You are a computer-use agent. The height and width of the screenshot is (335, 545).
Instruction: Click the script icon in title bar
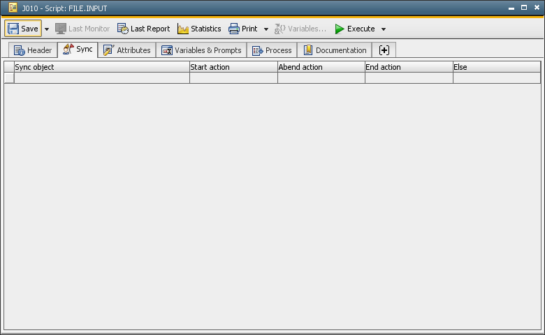(13, 8)
